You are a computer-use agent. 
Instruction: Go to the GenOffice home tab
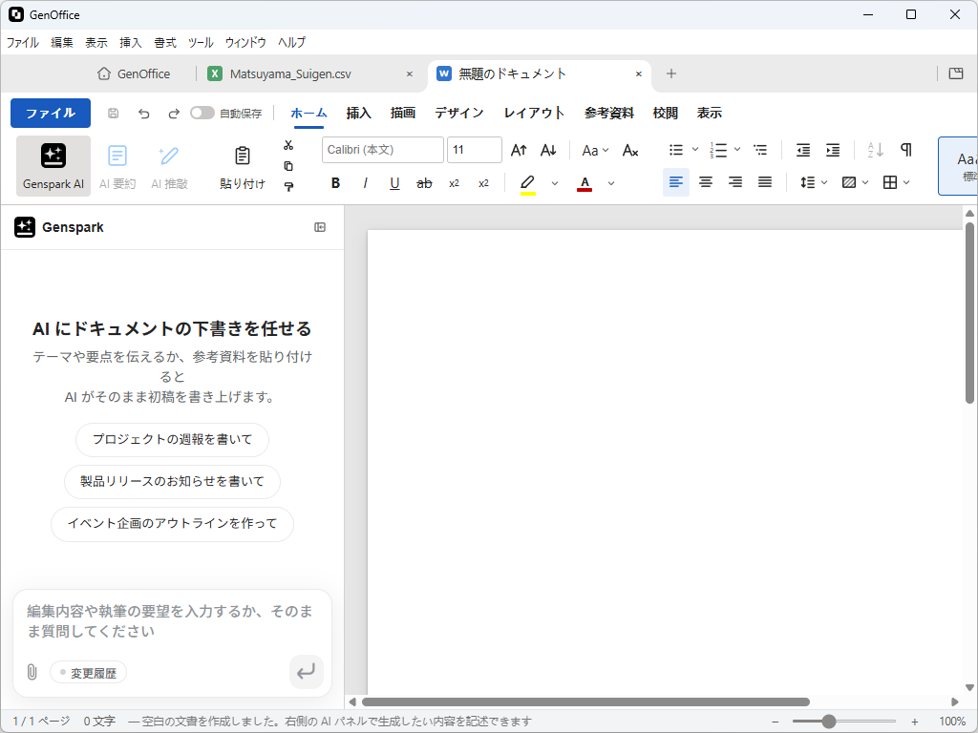134,73
